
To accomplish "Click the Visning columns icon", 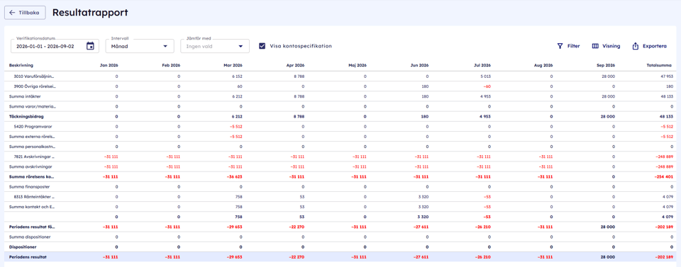I will click(595, 46).
